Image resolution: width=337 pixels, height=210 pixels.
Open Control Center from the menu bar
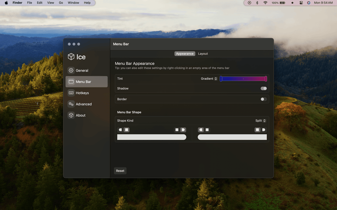pyautogui.click(x=301, y=3)
